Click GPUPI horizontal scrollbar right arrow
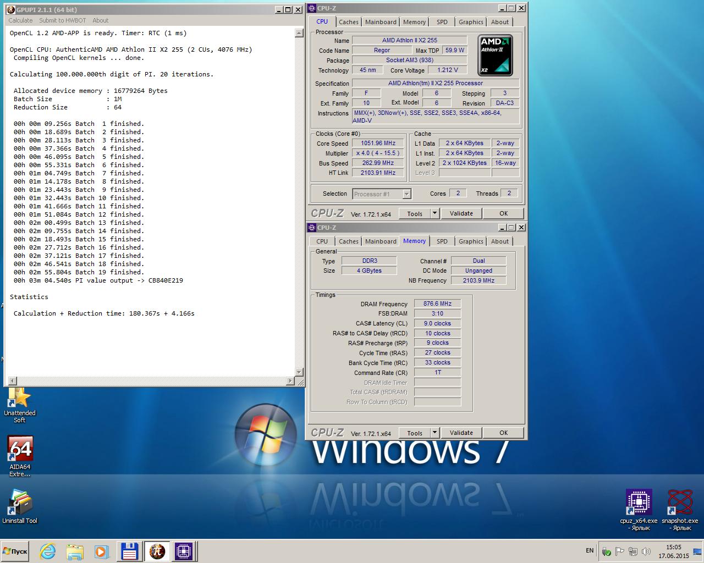The image size is (704, 563). point(290,380)
